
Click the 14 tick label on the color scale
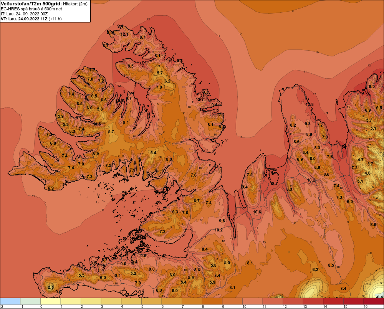click(325, 307)
